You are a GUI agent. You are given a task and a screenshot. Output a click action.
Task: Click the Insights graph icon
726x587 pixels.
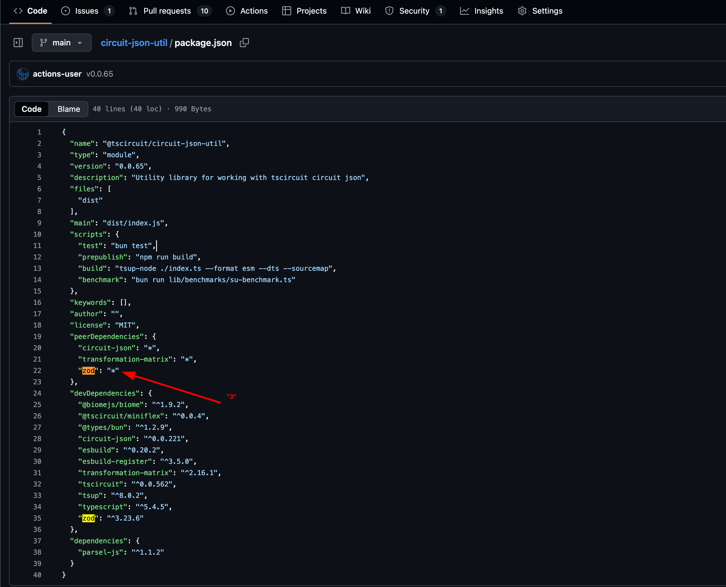464,11
